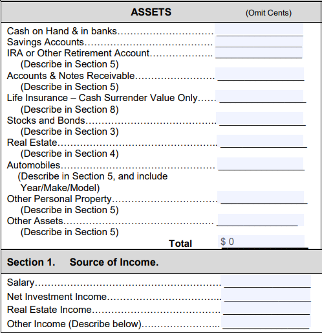Click the Cash on Hand & in banks field

[x=259, y=30]
